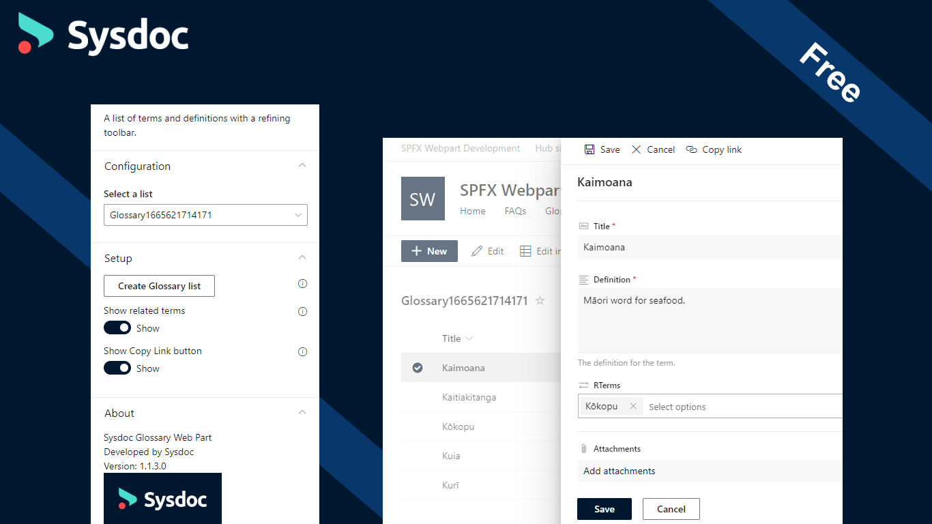Click the info icon beside Create Glossary list
The width and height of the screenshot is (932, 524).
pos(303,284)
